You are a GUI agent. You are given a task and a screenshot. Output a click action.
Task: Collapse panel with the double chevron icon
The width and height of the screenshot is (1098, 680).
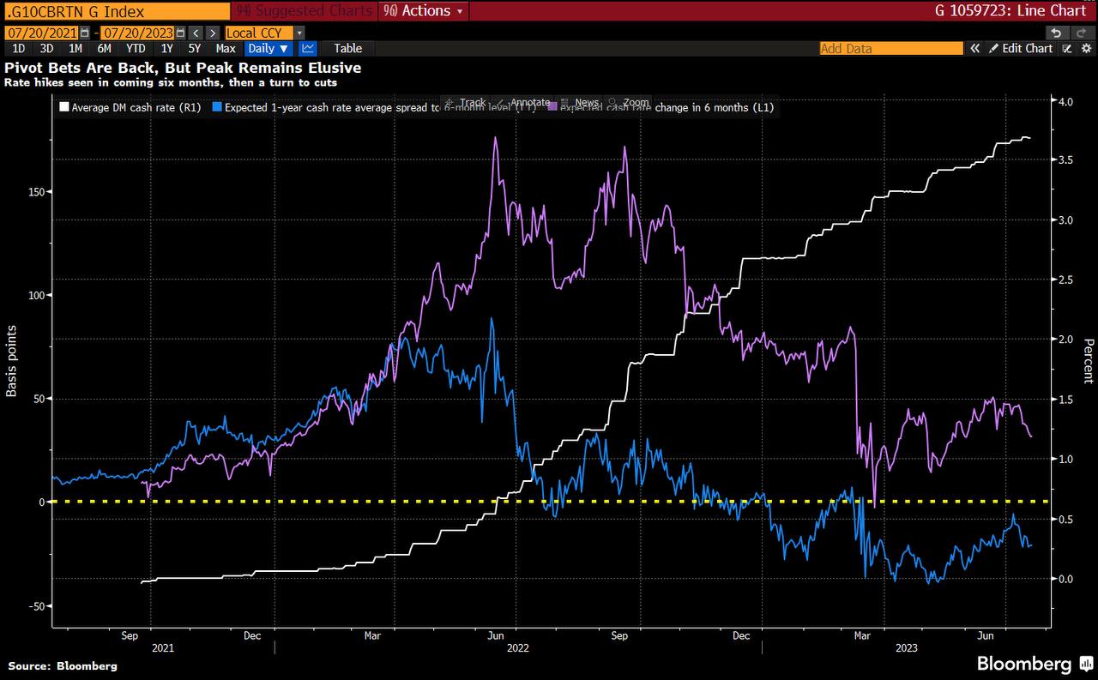975,48
